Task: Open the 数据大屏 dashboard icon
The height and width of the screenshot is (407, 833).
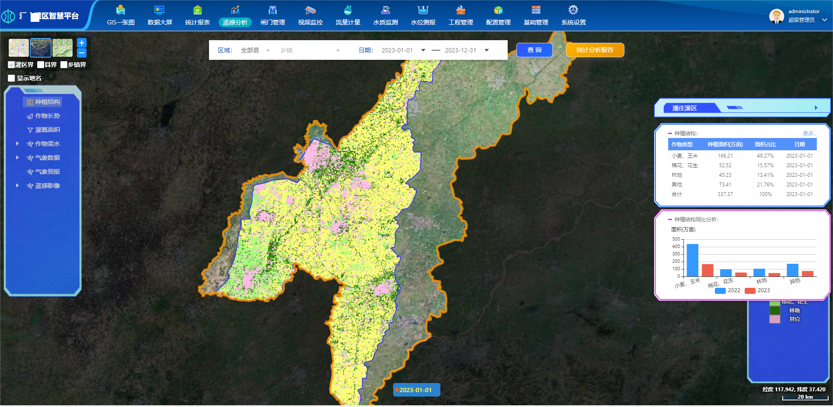Action: (x=160, y=10)
